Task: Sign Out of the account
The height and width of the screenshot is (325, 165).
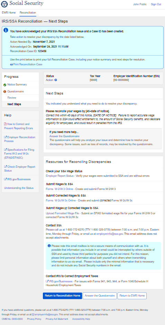Action: [x=156, y=5]
